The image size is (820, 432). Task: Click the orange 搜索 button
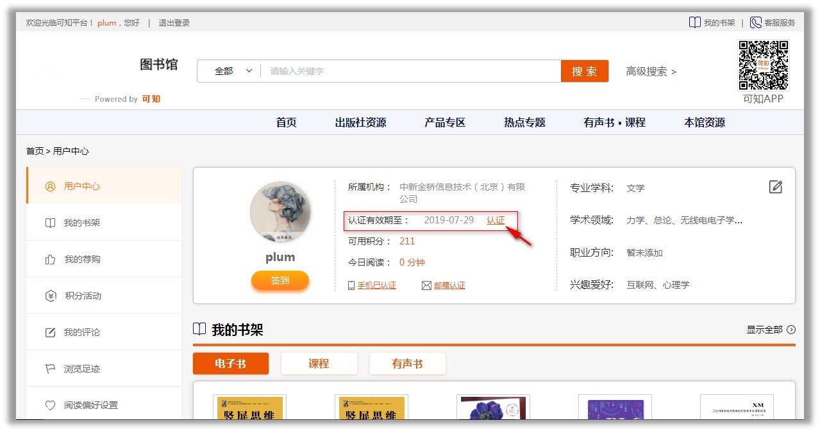(x=584, y=71)
